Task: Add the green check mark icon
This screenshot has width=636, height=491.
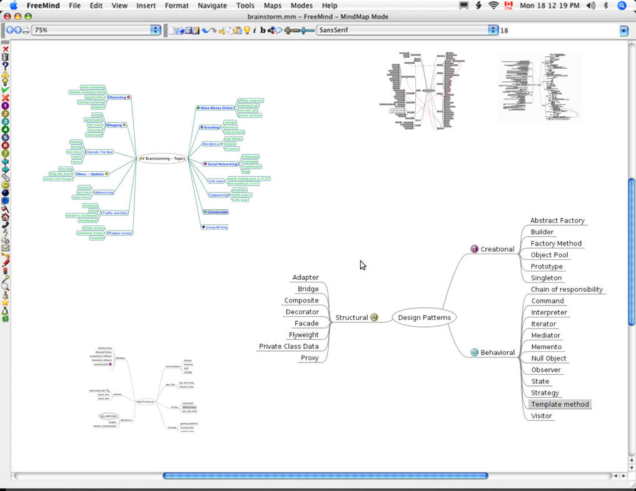Action: [x=5, y=89]
